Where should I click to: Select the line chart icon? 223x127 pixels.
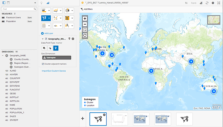56,10
